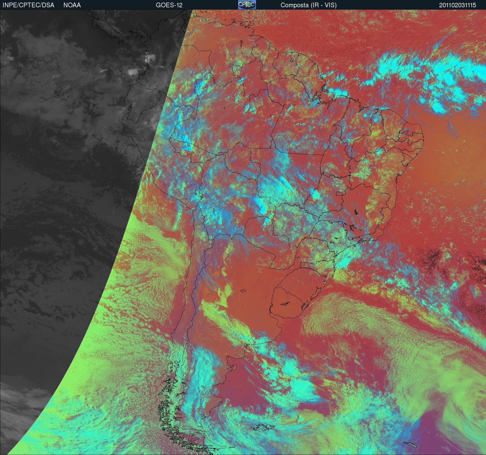Select the timestamp 201102031115
Image resolution: width=486 pixels, height=455 pixels.
458,5
